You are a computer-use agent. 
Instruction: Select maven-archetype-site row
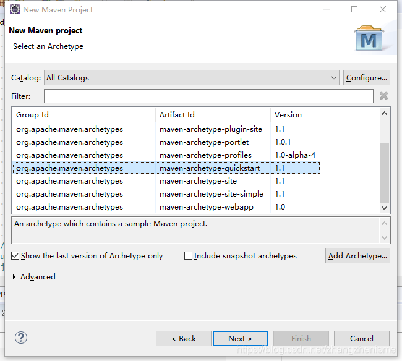166,181
